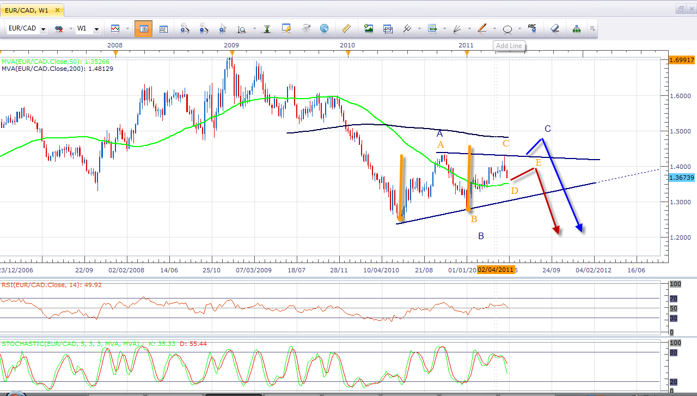Click the add picture icon
Image resolution: width=697 pixels, height=396 pixels.
[x=369, y=29]
